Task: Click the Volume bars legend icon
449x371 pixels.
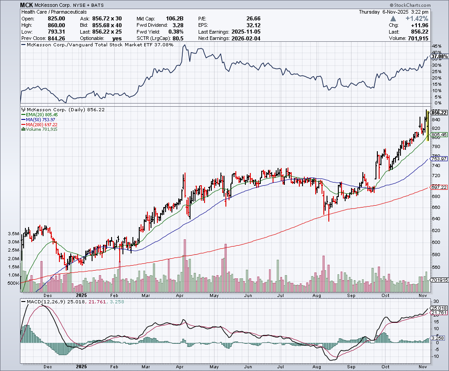Action: click(x=23, y=129)
